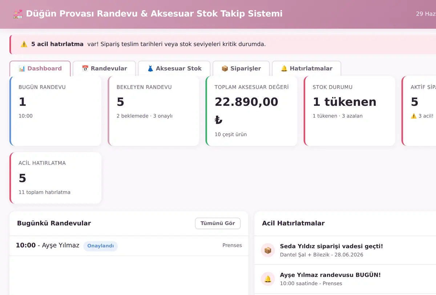Switch to the Randevular tab

pos(104,68)
